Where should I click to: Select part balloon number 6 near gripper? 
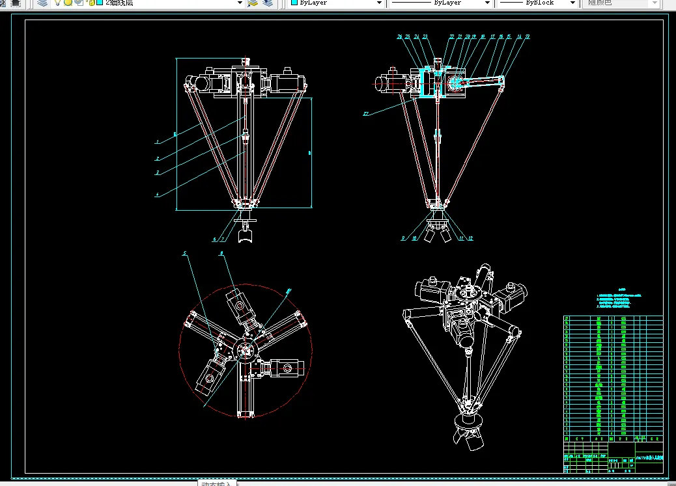pyautogui.click(x=214, y=239)
